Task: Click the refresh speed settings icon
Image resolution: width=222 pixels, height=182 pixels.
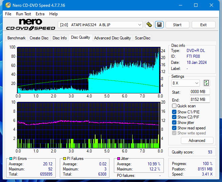Action: coord(206,83)
